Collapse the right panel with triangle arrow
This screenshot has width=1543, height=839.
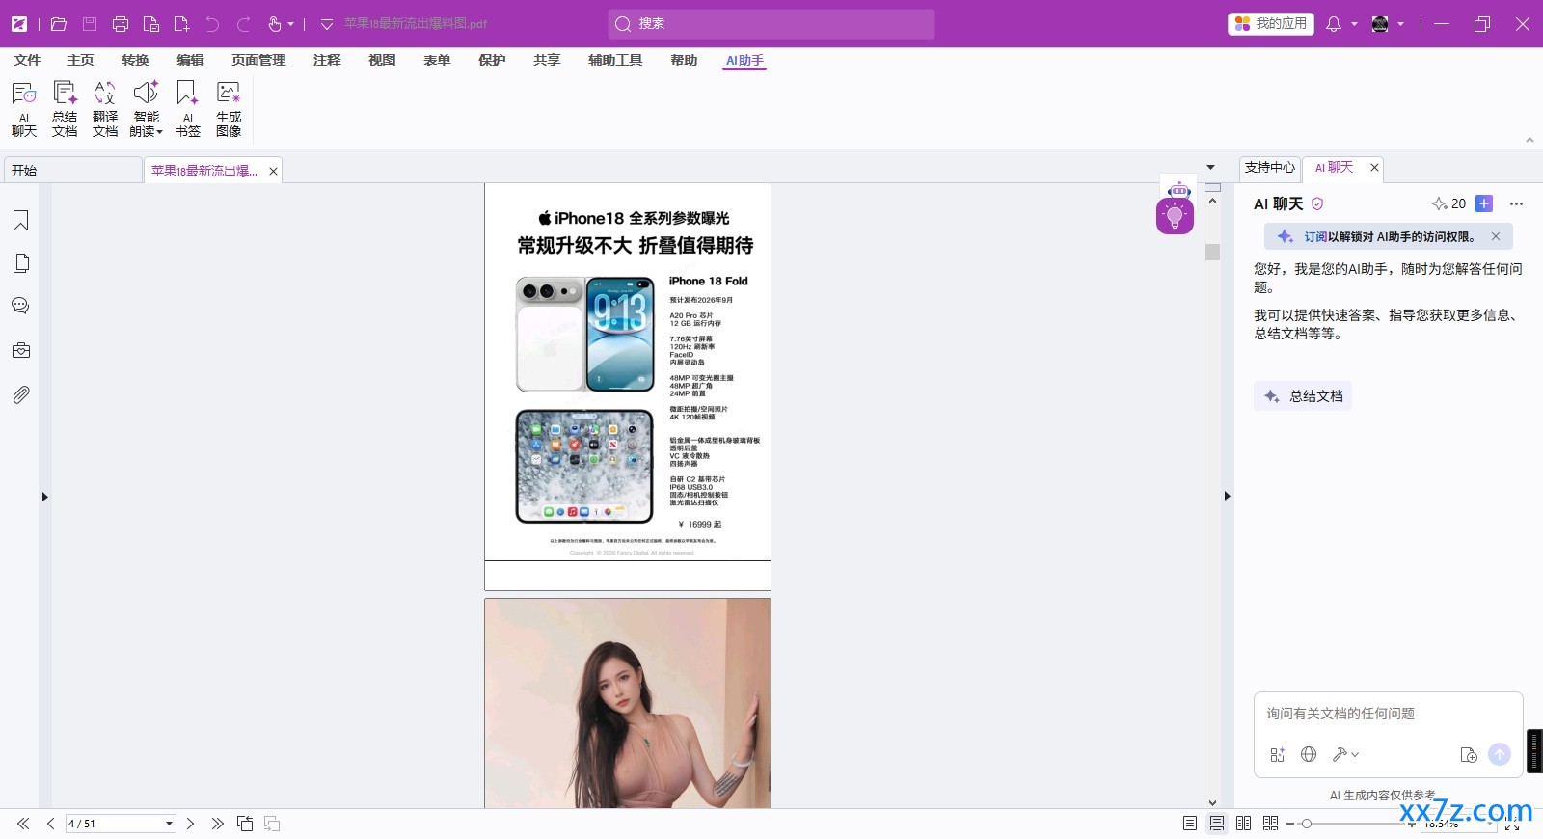(1227, 496)
